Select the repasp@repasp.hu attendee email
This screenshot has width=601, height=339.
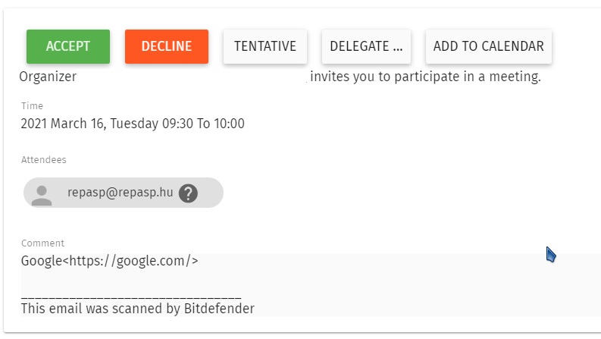(x=120, y=193)
